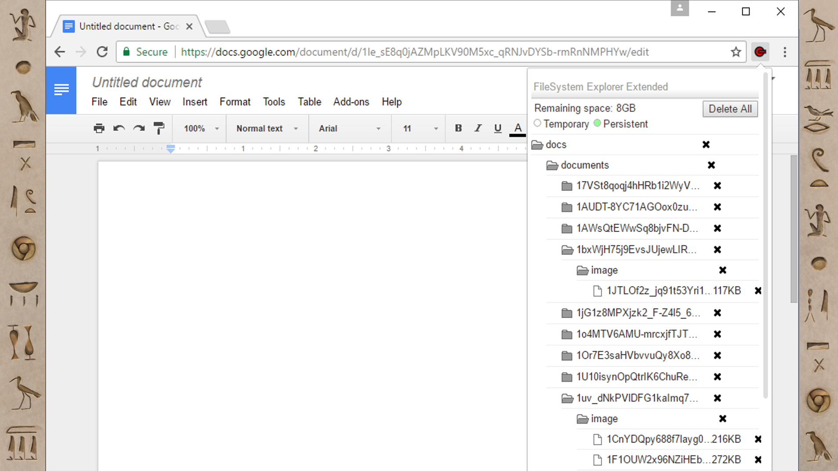Delete the 117KB file via X
838x472 pixels.
[758, 291]
